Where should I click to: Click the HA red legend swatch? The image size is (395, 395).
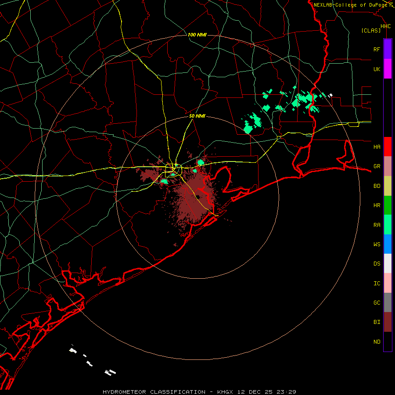(x=388, y=147)
